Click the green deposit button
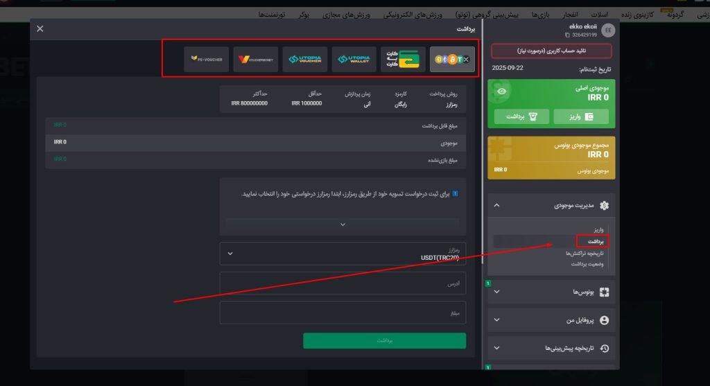The height and width of the screenshot is (386, 710). click(x=581, y=116)
